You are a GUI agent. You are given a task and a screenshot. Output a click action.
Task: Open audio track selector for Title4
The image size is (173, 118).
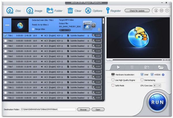pos(62,51)
